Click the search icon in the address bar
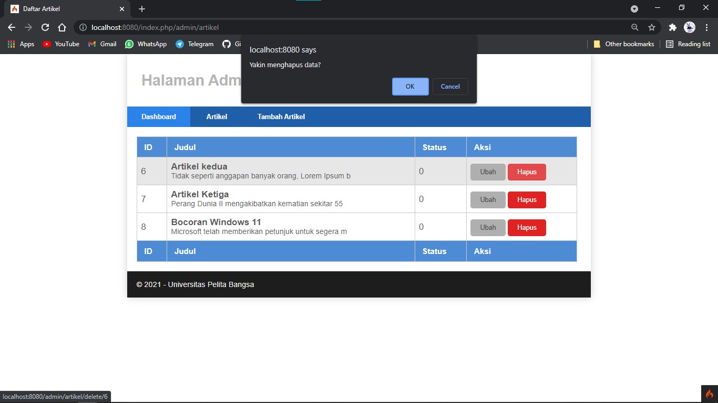The image size is (718, 403). pyautogui.click(x=634, y=27)
